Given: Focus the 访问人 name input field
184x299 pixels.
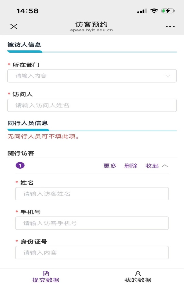Looking at the screenshot, I should (x=92, y=105).
